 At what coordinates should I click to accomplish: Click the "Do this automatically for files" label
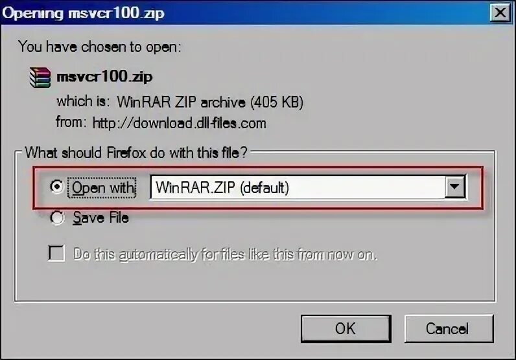tap(225, 254)
